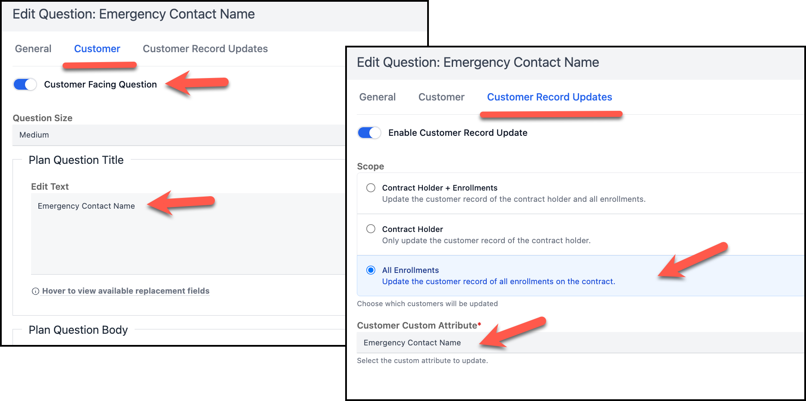Screen dimensions: 806x401
Task: Select Customer Record Updates tab in right dialog
Action: pyautogui.click(x=550, y=97)
